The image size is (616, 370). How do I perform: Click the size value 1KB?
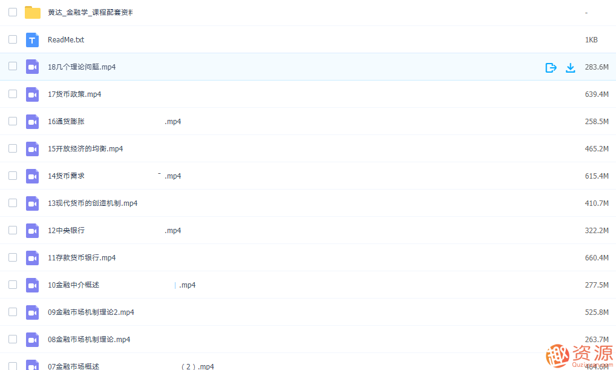(x=591, y=40)
